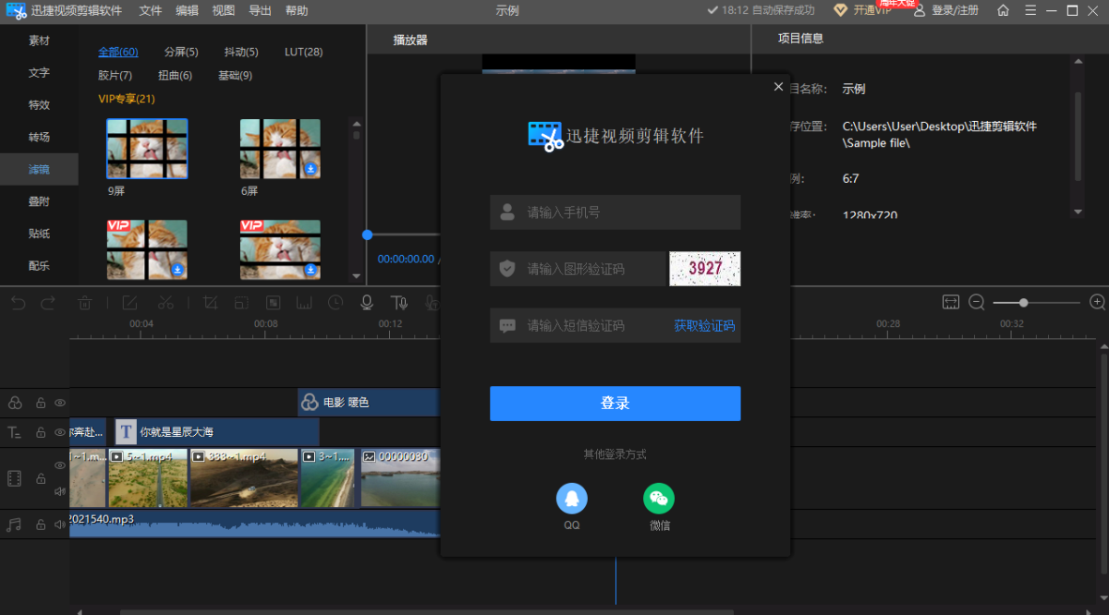Click the blue 登录 button
Image resolution: width=1109 pixels, height=615 pixels.
[x=615, y=404]
